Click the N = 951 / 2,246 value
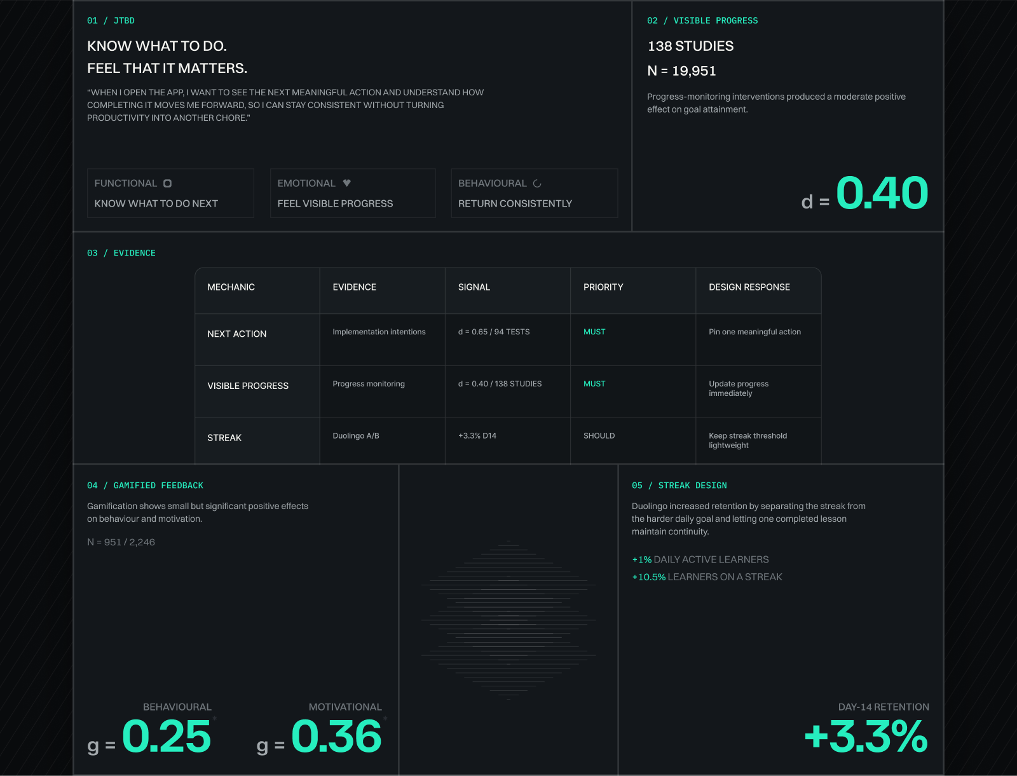1017x776 pixels. (121, 542)
